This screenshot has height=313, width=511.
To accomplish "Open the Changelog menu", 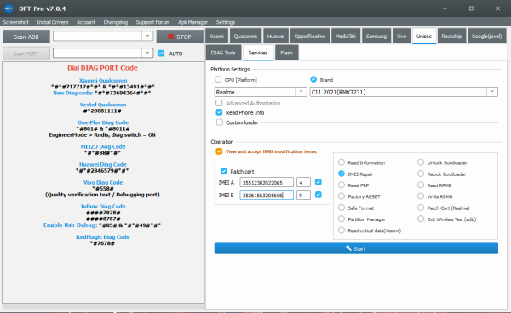I will coord(115,22).
